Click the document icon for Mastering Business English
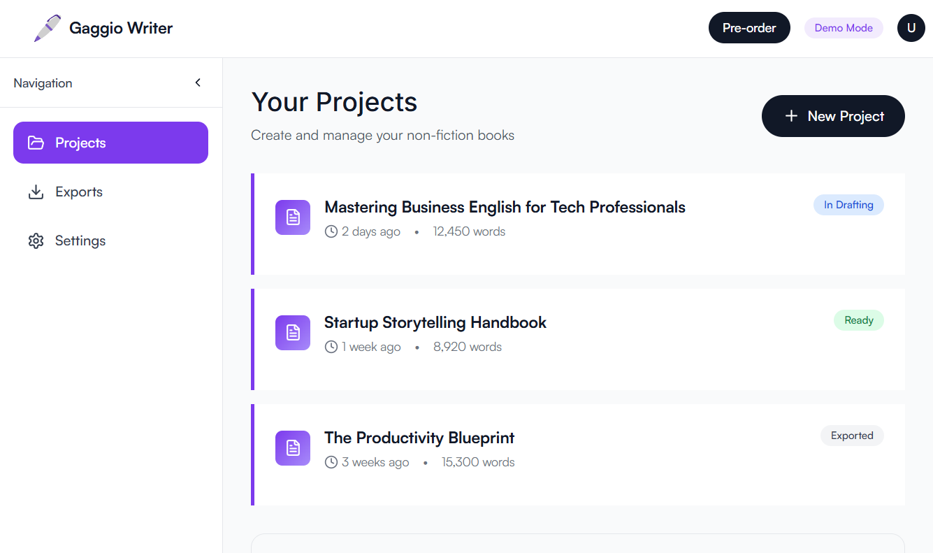 click(293, 217)
